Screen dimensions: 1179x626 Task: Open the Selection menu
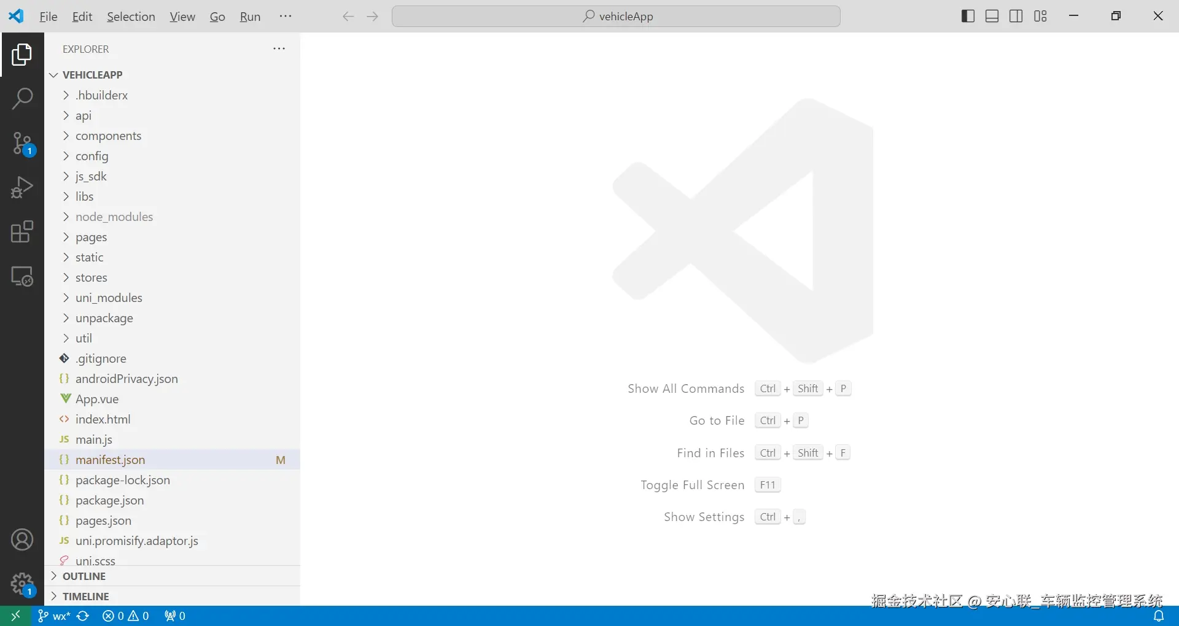131,17
